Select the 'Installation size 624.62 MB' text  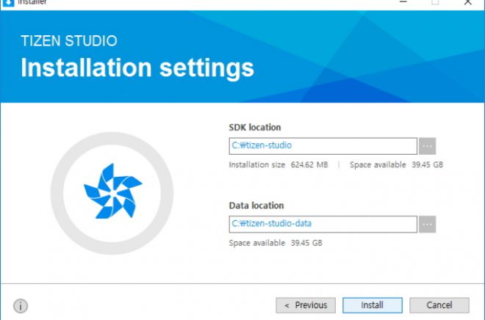[279, 164]
